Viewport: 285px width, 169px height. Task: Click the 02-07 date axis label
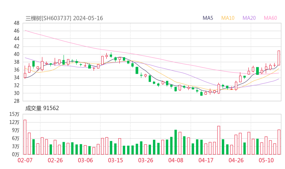click(25, 160)
